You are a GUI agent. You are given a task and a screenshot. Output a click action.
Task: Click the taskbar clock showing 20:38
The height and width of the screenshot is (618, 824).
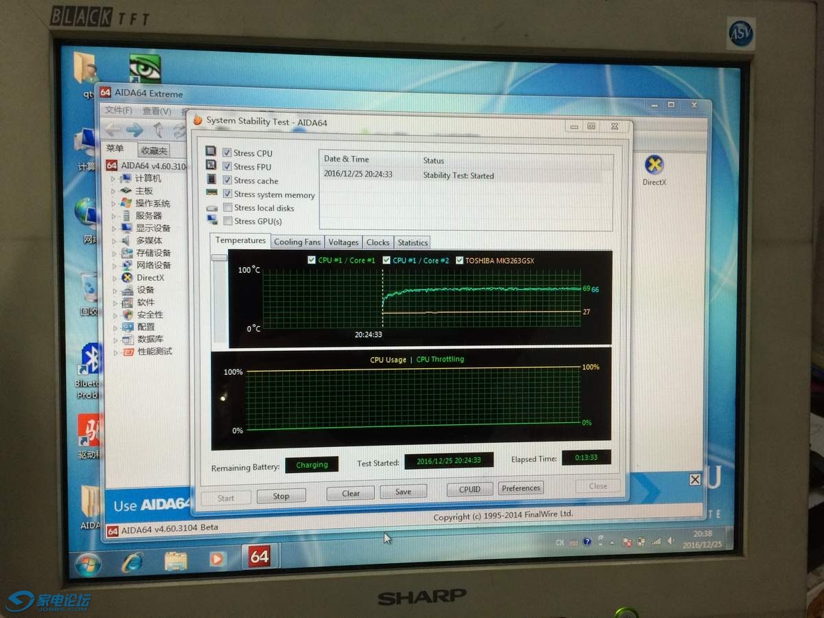pos(702,539)
